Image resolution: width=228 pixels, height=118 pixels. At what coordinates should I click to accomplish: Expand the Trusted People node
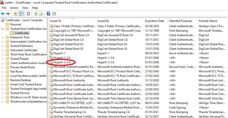pyautogui.click(x=2, y=59)
